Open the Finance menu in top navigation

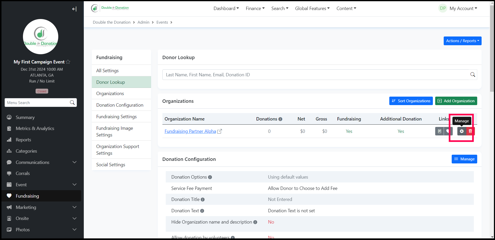tap(255, 8)
